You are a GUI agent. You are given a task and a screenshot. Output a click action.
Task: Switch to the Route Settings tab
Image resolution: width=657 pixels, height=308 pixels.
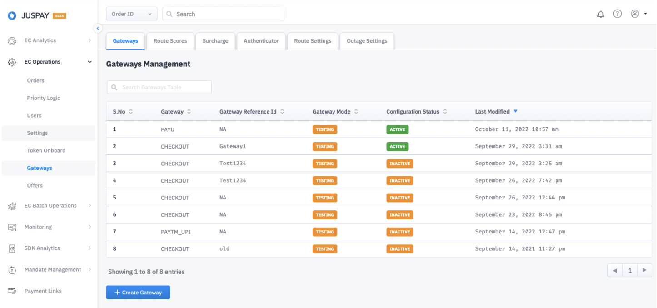pyautogui.click(x=313, y=41)
